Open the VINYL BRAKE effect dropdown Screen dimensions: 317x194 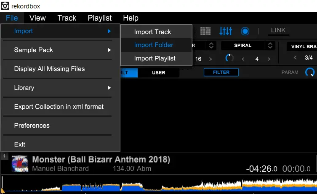302,47
